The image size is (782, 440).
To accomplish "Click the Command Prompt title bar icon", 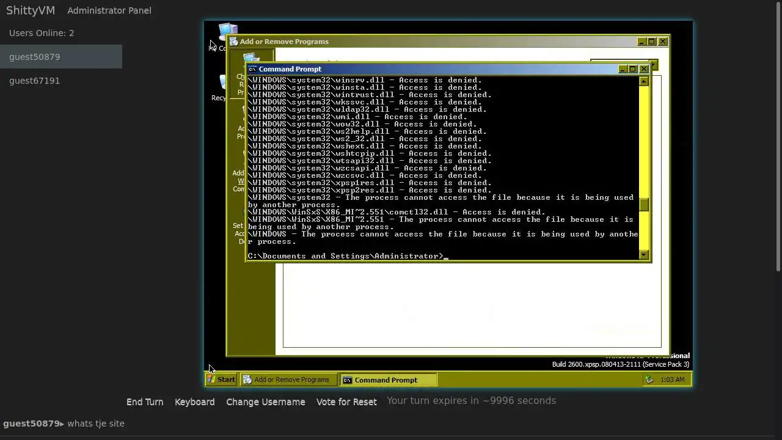I will [252, 69].
